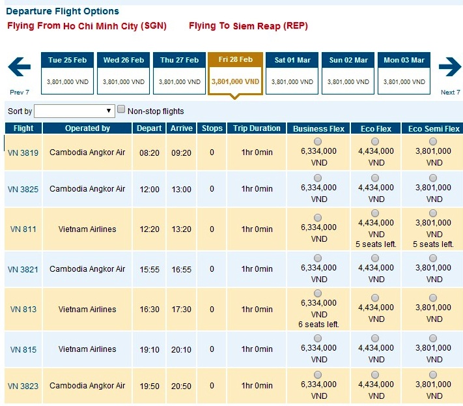Choose the Thu 27 Feb date tab
463x406 pixels.
point(180,72)
